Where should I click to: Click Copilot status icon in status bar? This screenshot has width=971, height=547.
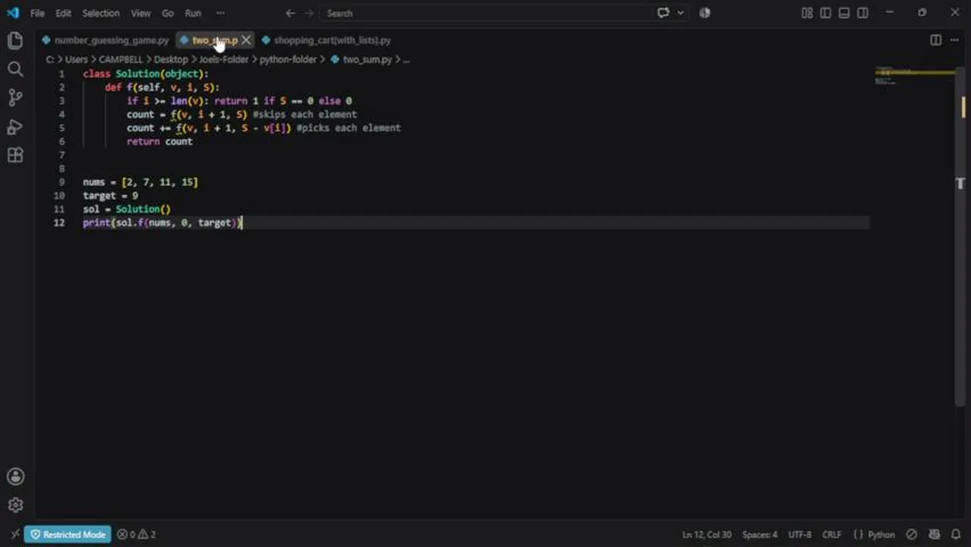point(934,534)
